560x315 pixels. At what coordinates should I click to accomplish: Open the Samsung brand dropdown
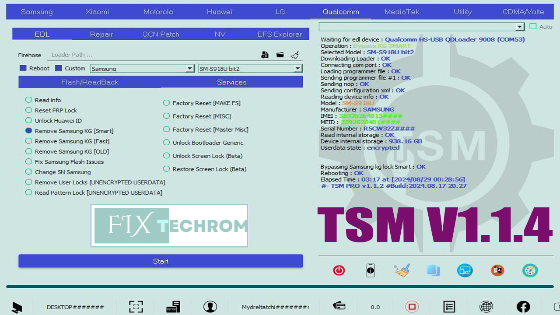pyautogui.click(x=142, y=68)
